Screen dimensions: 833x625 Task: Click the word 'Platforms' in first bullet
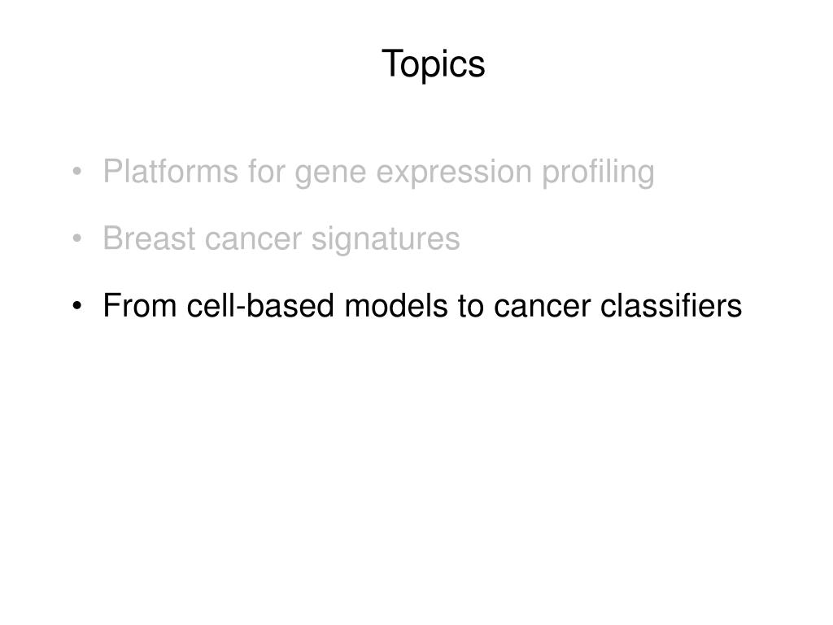(x=171, y=171)
